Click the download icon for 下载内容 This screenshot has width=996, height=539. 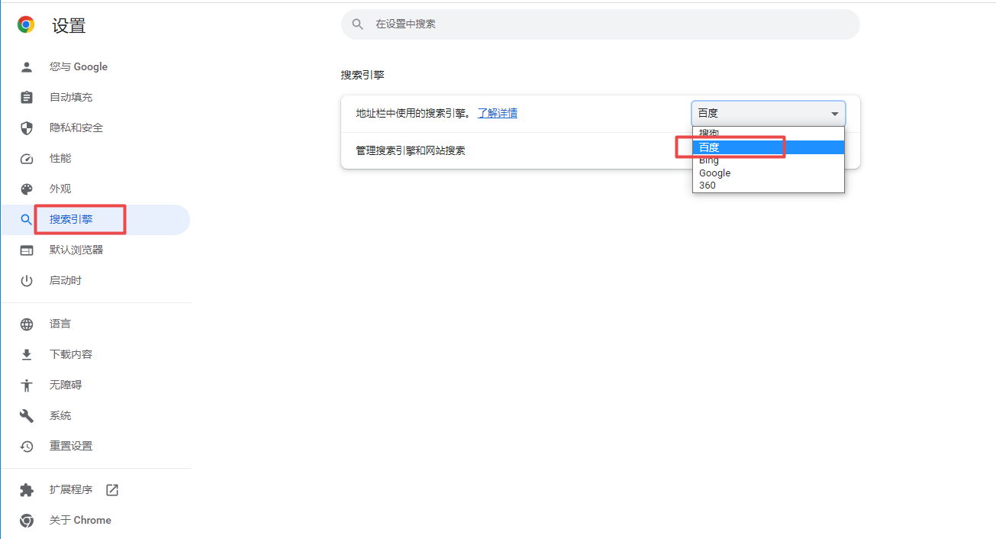[x=27, y=355]
